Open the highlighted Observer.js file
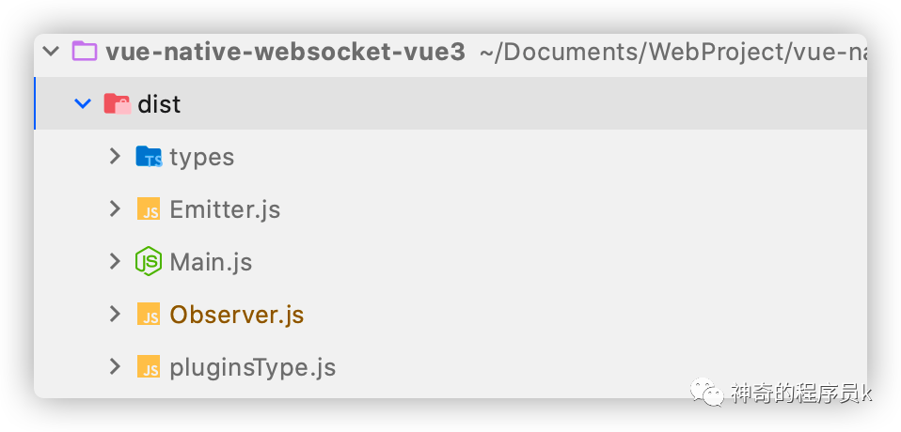901x432 pixels. tap(237, 315)
